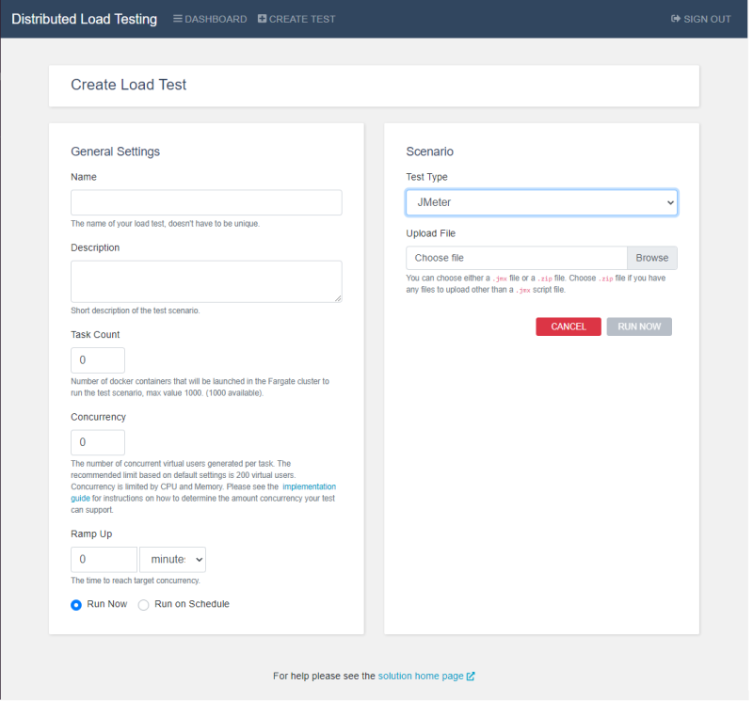Click the Create Load Test heading

click(129, 85)
